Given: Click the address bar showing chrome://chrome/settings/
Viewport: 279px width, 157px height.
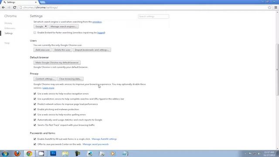Looking at the screenshot, I should [143, 7].
